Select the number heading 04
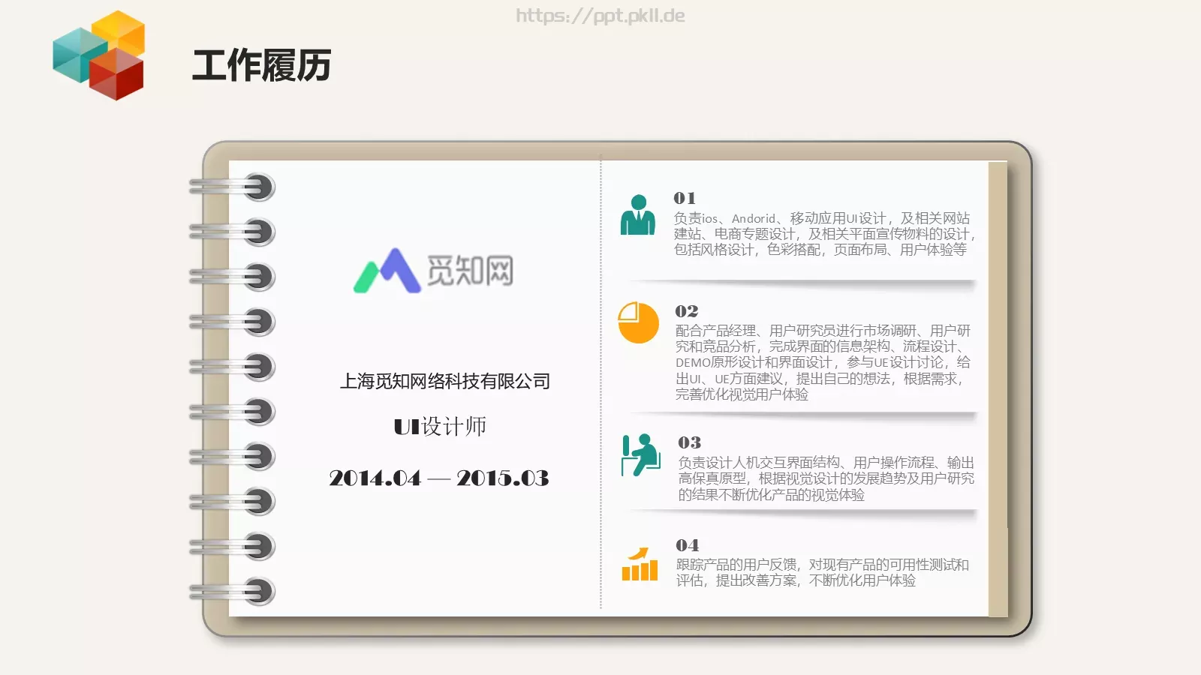This screenshot has width=1201, height=675. click(688, 545)
